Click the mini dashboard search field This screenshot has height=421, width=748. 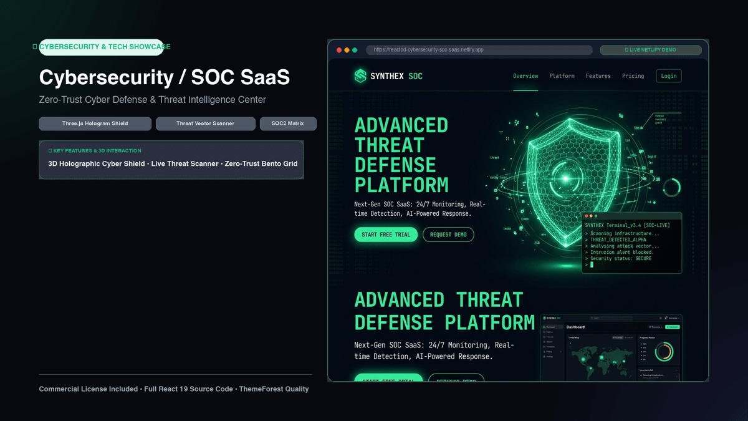coord(611,318)
